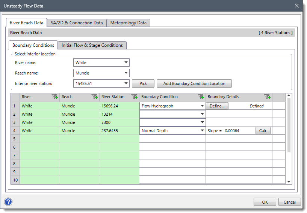
Task: Close the Unsteady Flow Data dialog
Action: click(297, 6)
